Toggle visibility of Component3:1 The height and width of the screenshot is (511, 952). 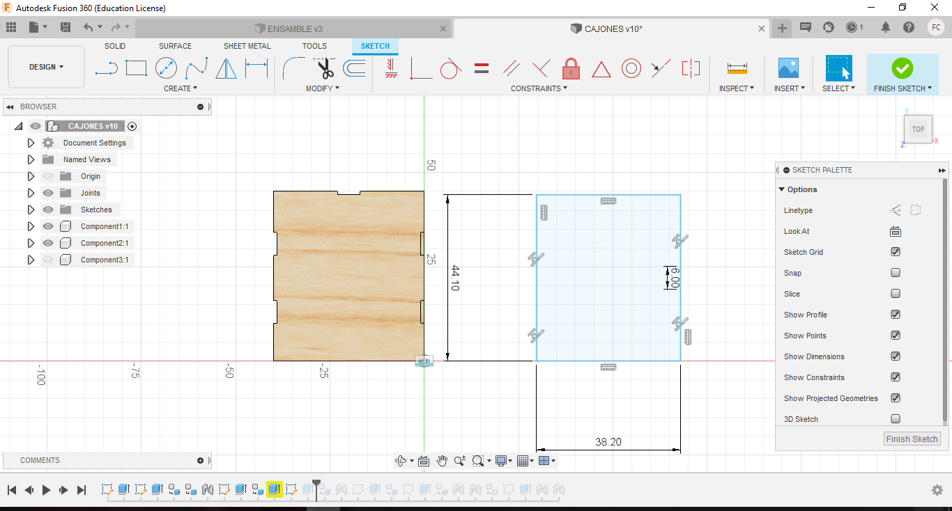[48, 260]
